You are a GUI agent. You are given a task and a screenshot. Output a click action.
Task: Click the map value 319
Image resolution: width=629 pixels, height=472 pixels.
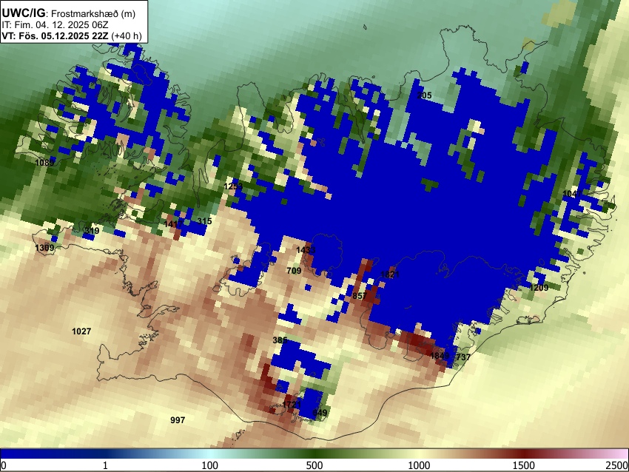point(92,231)
